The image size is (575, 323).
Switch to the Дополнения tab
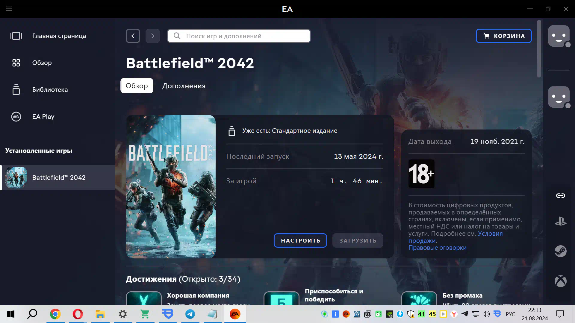pos(184,86)
